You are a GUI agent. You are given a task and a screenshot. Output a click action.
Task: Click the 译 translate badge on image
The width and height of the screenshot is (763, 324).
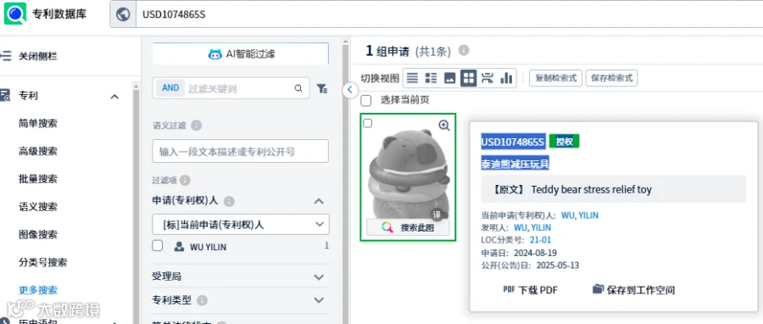(x=437, y=215)
